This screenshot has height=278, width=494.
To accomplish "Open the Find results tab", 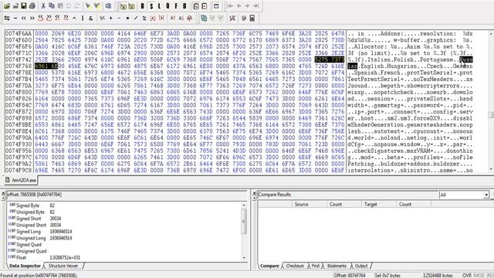I will point(316,266).
